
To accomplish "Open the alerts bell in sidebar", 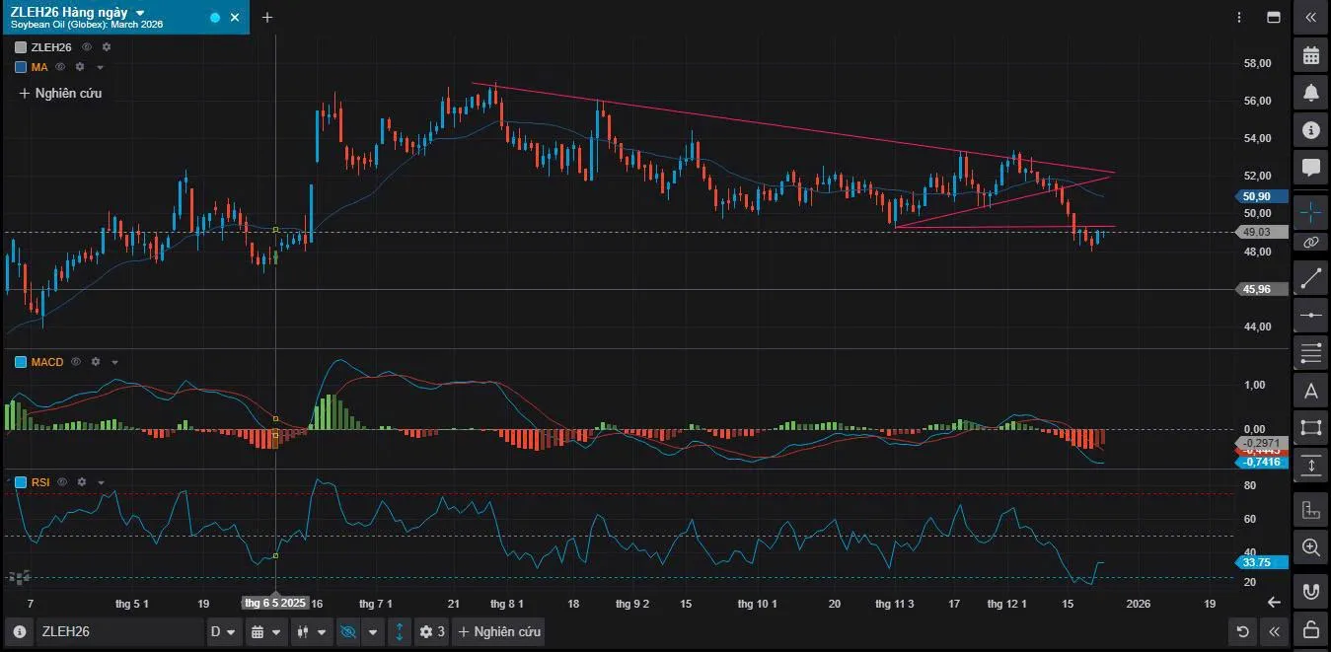I will [x=1310, y=93].
